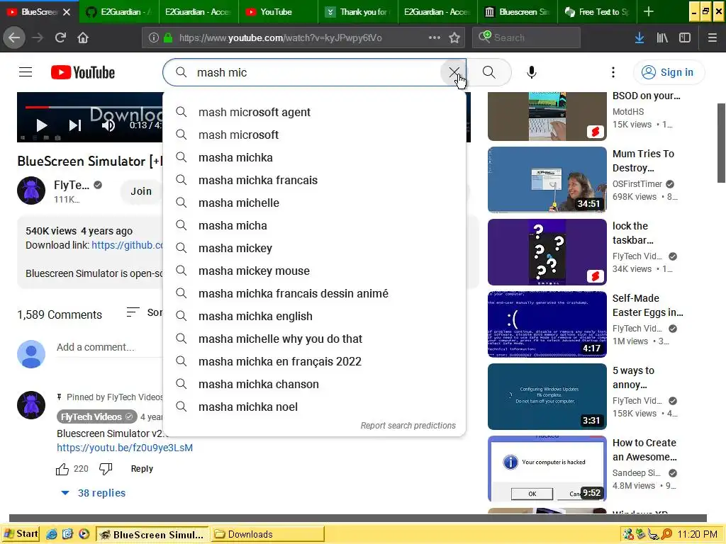
Task: Click the Add a comment field
Action: tap(109, 347)
